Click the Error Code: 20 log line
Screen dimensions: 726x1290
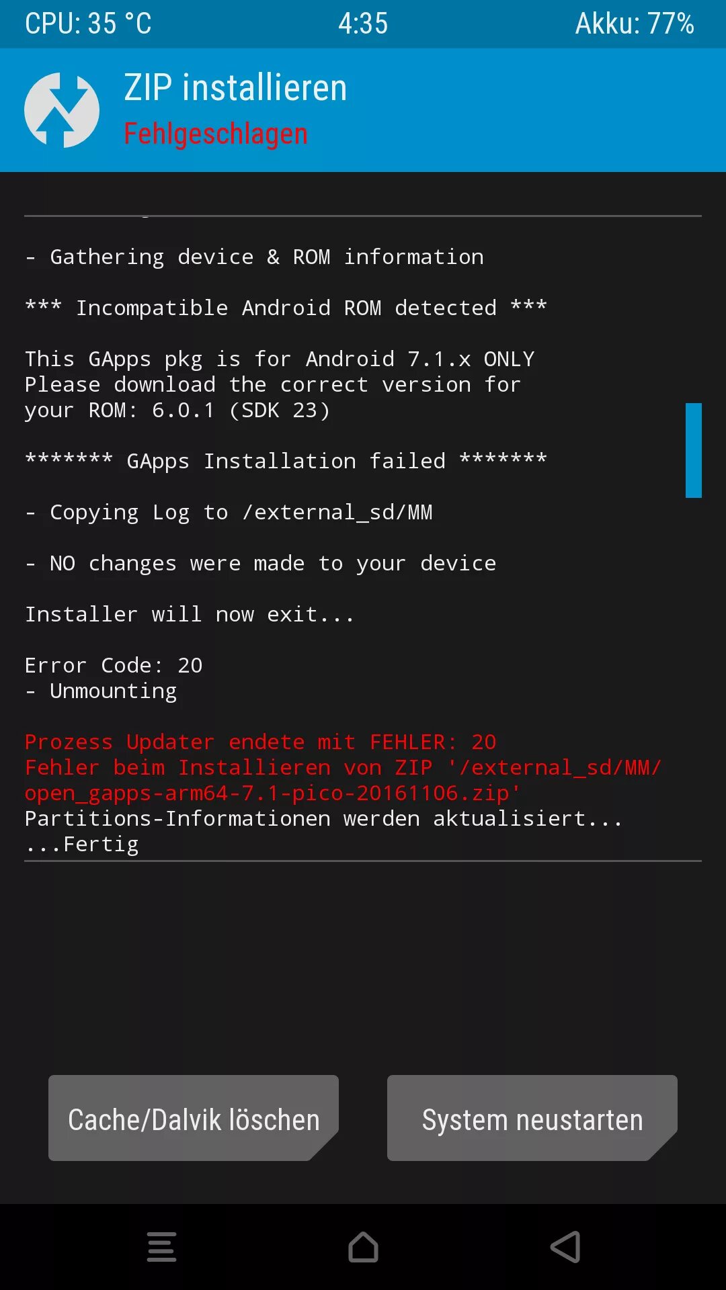114,665
